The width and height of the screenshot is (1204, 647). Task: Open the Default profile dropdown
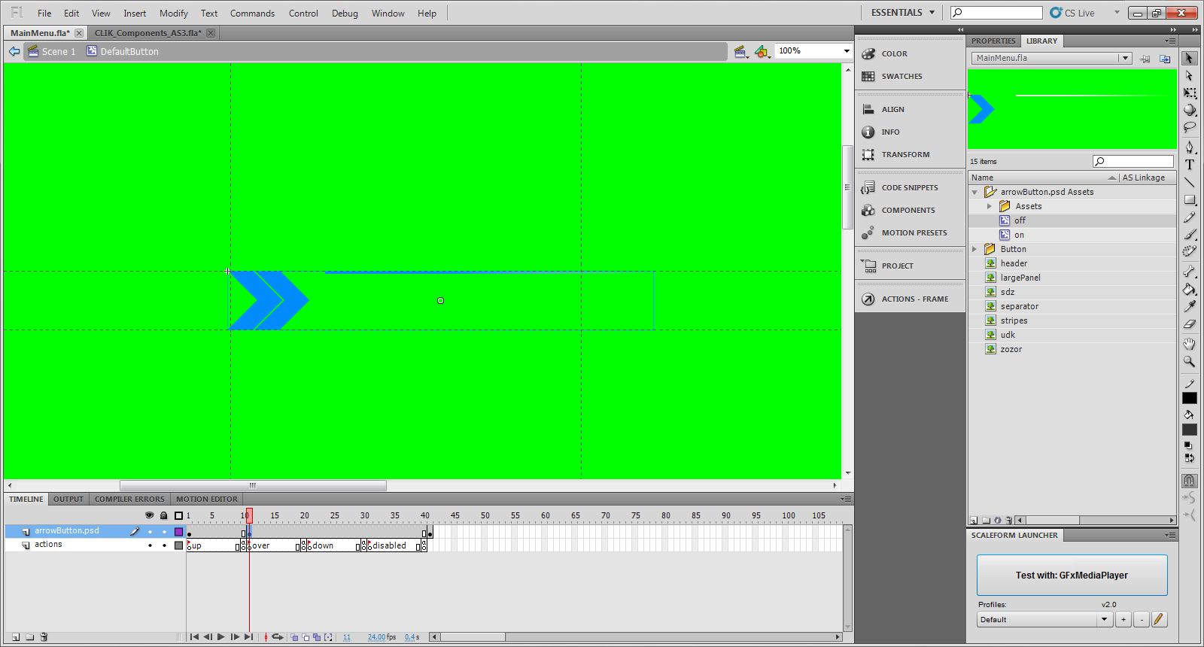click(x=1104, y=620)
